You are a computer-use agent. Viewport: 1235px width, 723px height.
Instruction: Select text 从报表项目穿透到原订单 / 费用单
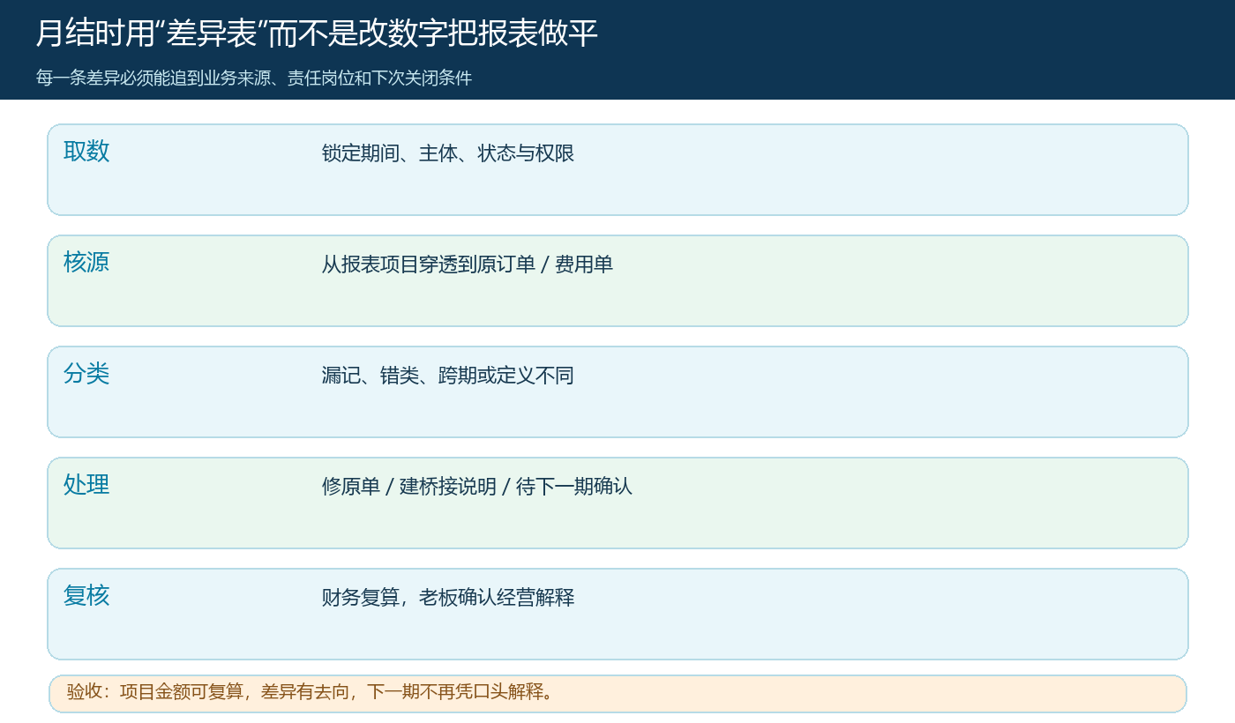coord(468,265)
